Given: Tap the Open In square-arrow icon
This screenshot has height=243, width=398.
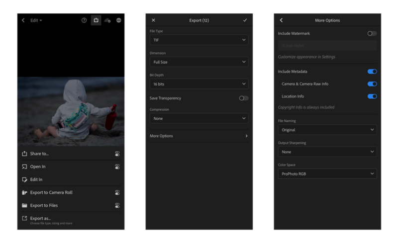Looking at the screenshot, I should pos(24,166).
